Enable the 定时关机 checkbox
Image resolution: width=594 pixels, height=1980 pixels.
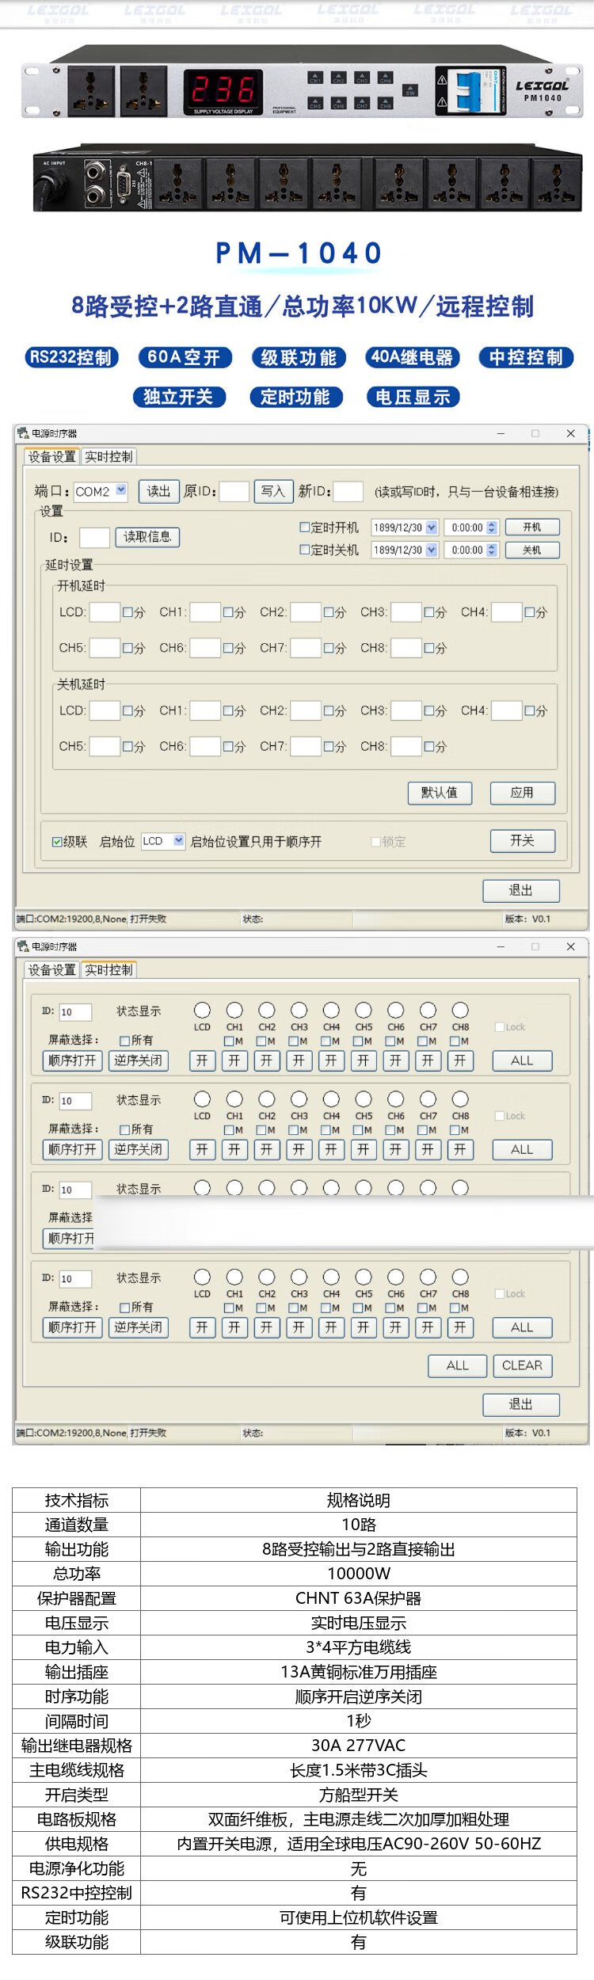point(304,550)
